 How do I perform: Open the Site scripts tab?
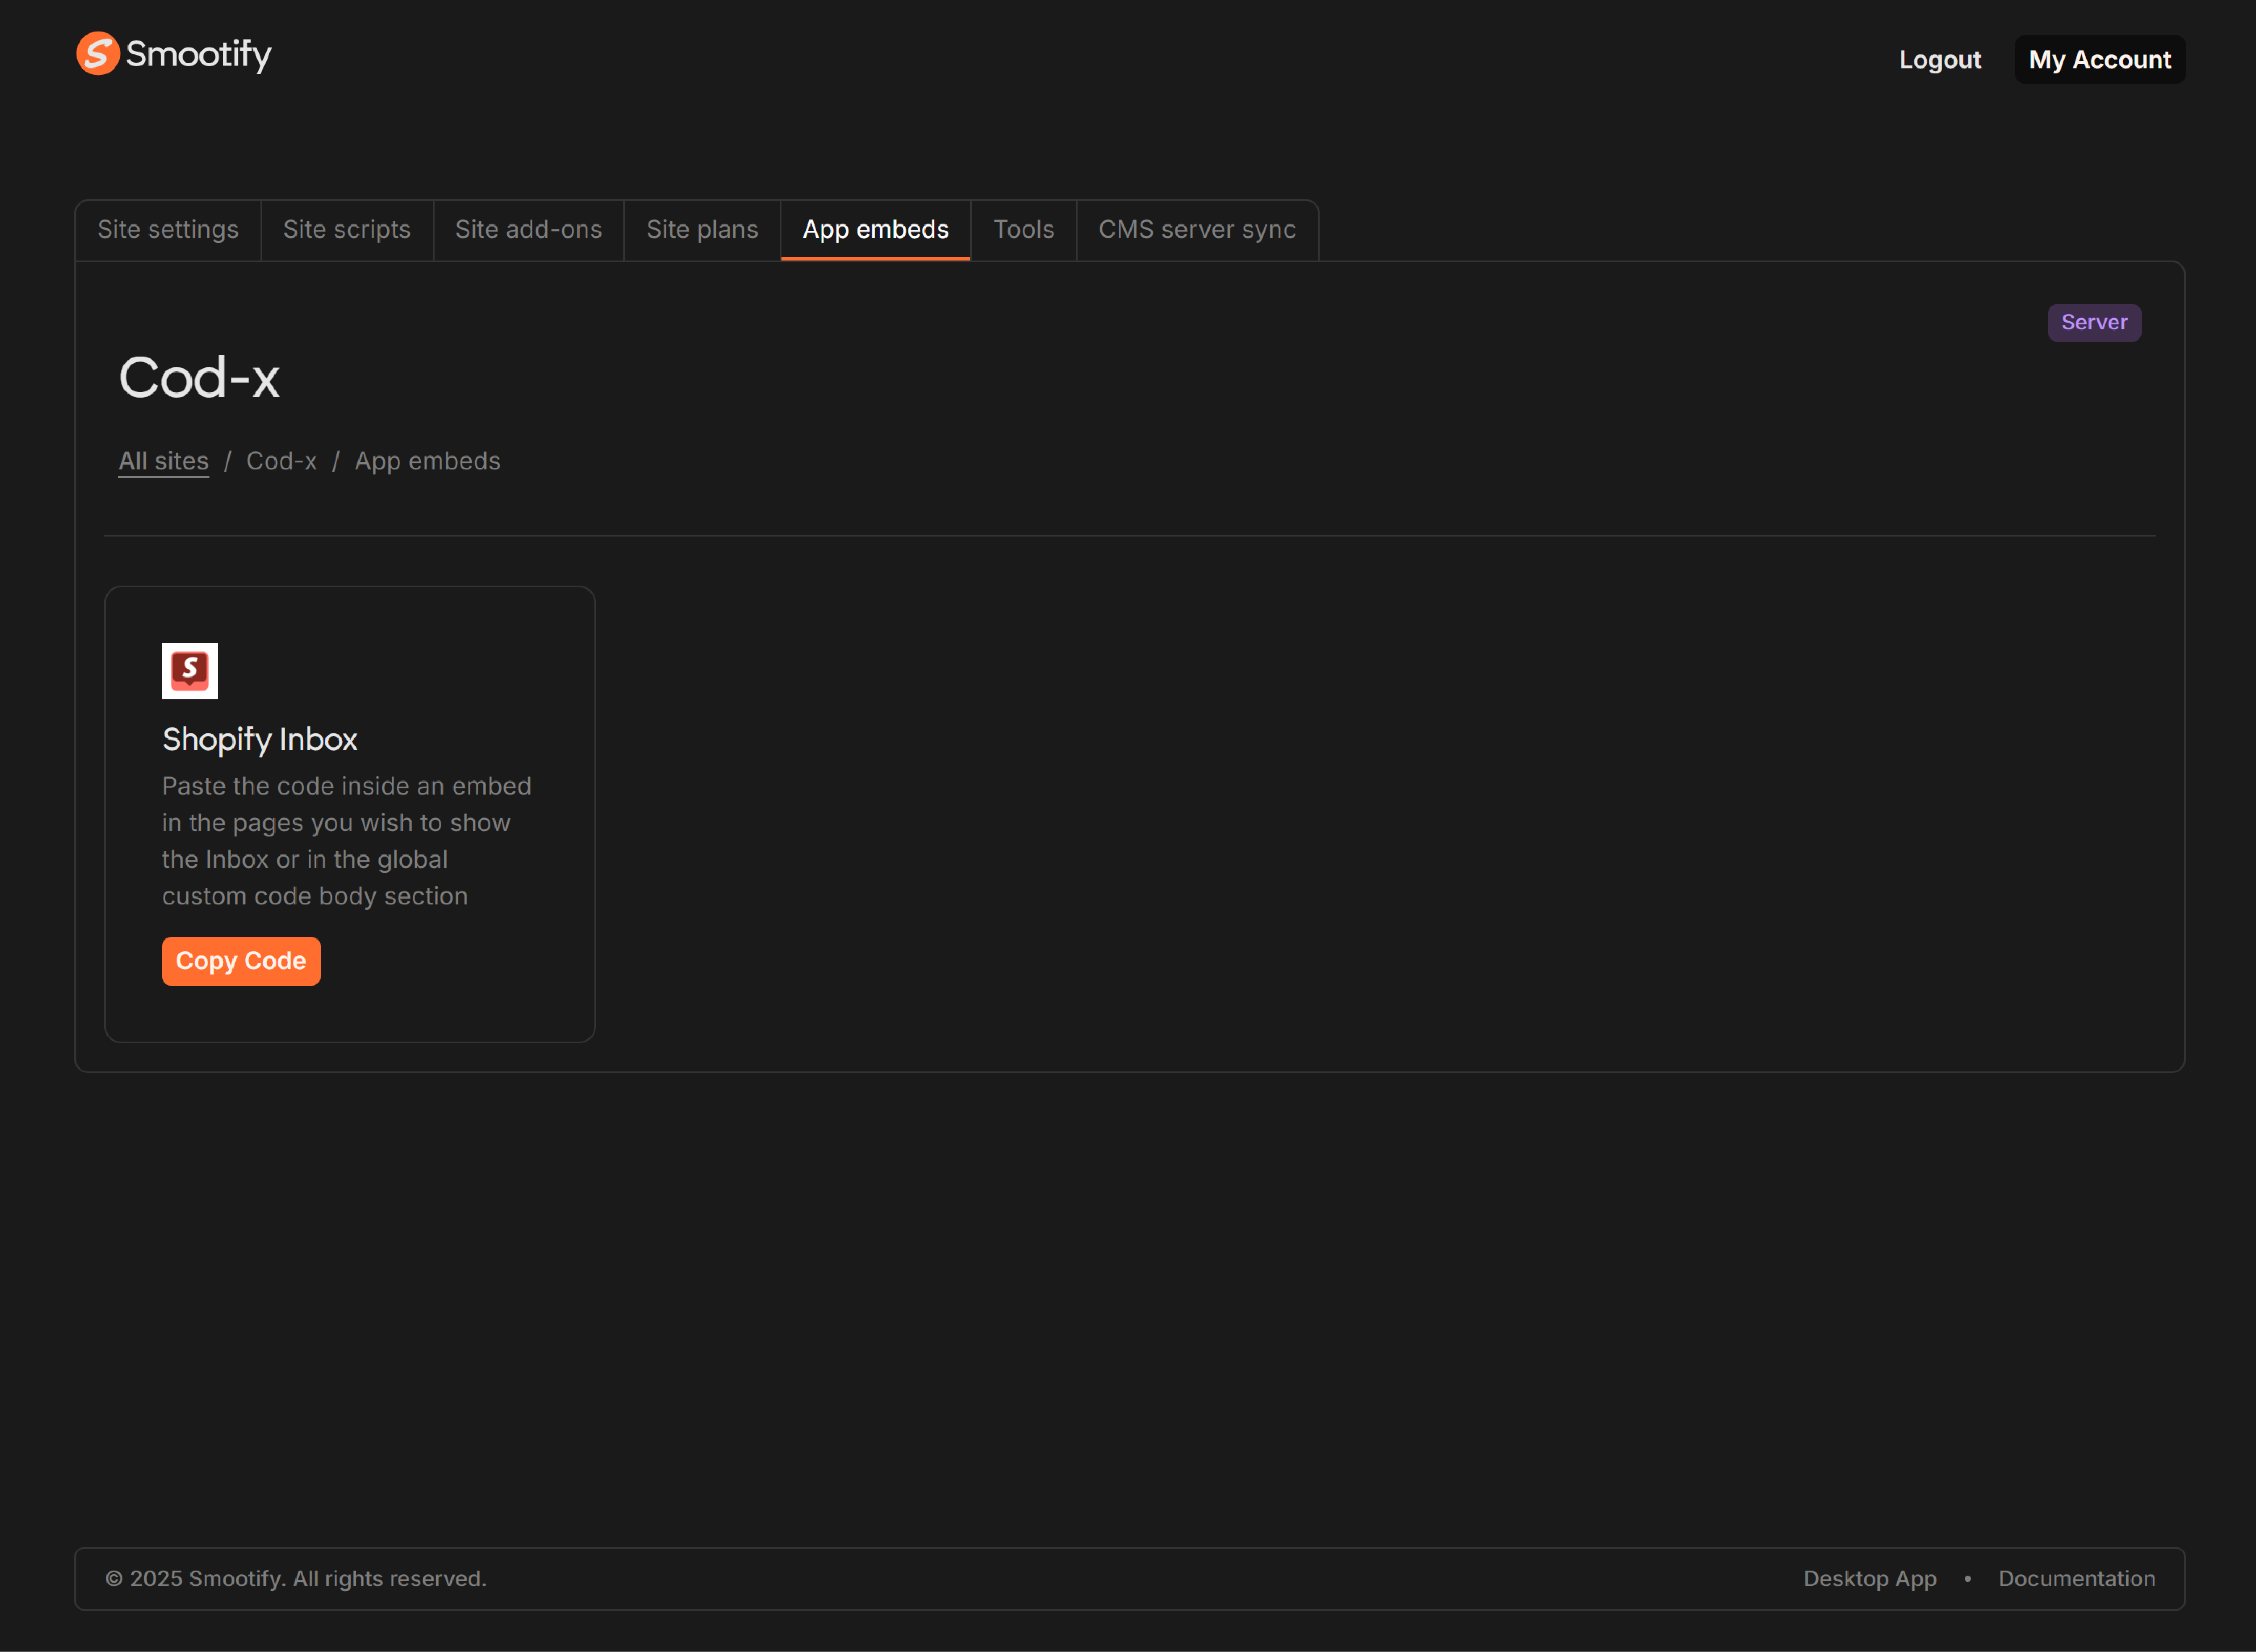point(347,229)
